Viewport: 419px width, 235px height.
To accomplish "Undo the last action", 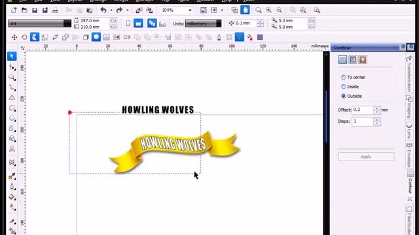I will (x=103, y=10).
